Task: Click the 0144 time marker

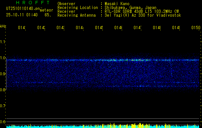Action: coord(80,28)
